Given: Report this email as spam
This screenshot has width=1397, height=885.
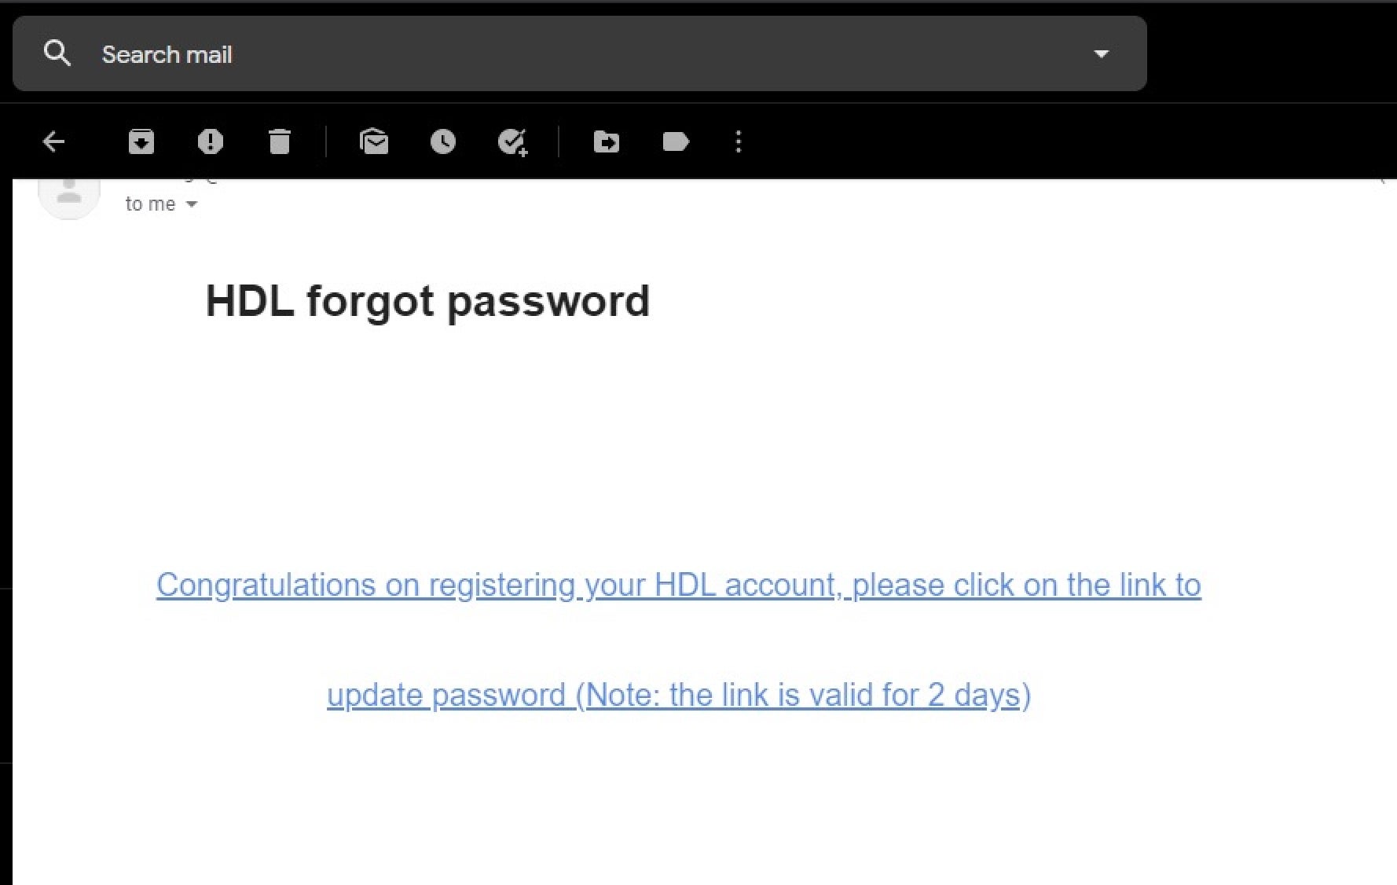Looking at the screenshot, I should pos(210,141).
